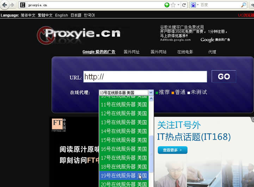Click the browser back arrow button
This screenshot has height=187, width=254.
point(4,5)
